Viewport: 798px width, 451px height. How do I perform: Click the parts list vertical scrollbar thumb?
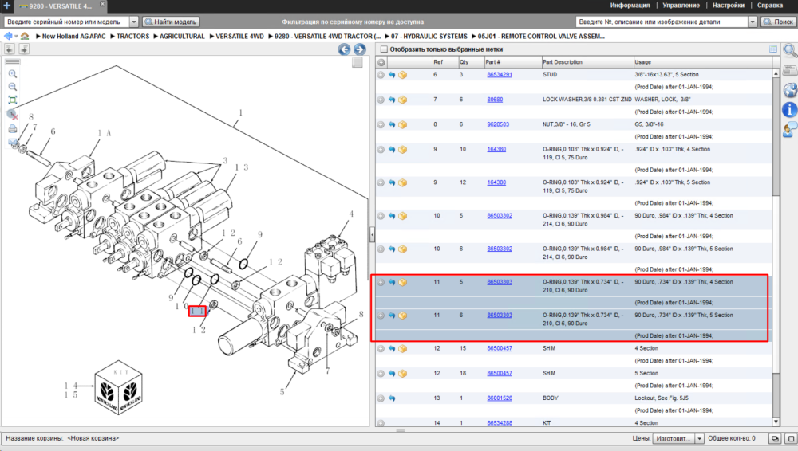coord(776,284)
